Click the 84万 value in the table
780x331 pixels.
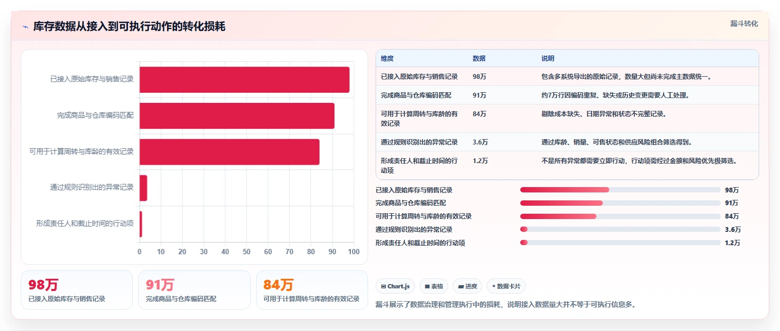point(479,114)
